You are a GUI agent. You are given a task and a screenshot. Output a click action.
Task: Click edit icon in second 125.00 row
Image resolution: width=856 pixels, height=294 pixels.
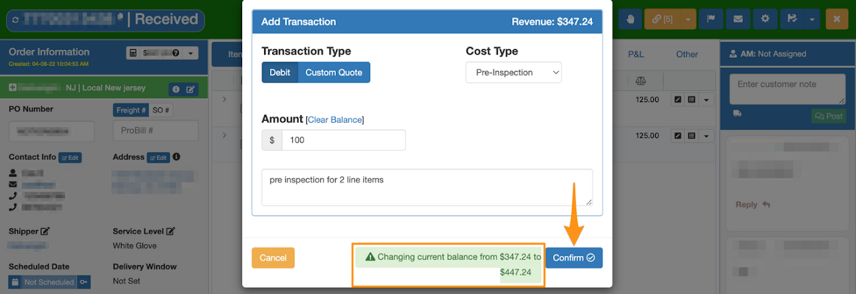(677, 136)
